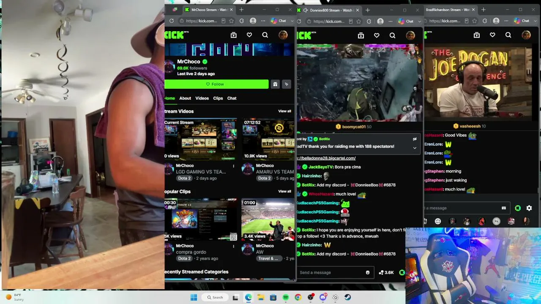Click the Dota 2 tag under LGD GAMING

click(x=184, y=178)
